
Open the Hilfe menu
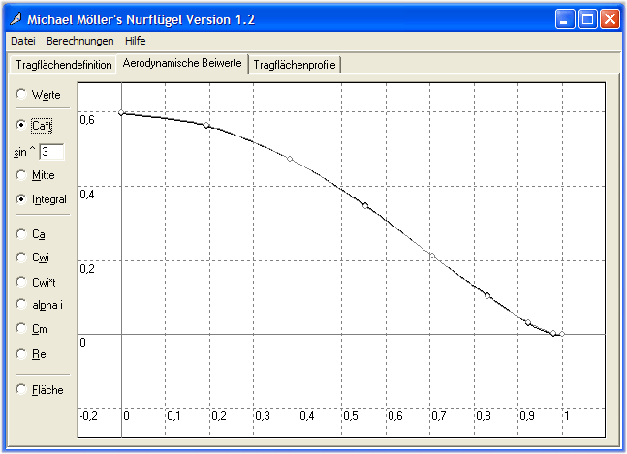tap(135, 41)
